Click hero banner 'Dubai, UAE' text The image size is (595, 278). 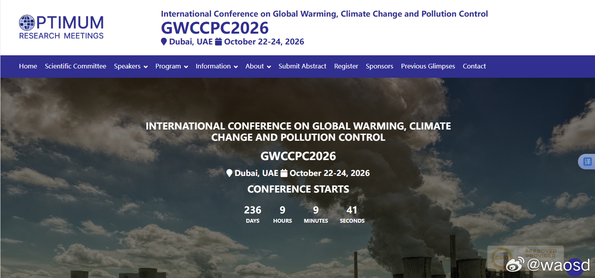256,173
